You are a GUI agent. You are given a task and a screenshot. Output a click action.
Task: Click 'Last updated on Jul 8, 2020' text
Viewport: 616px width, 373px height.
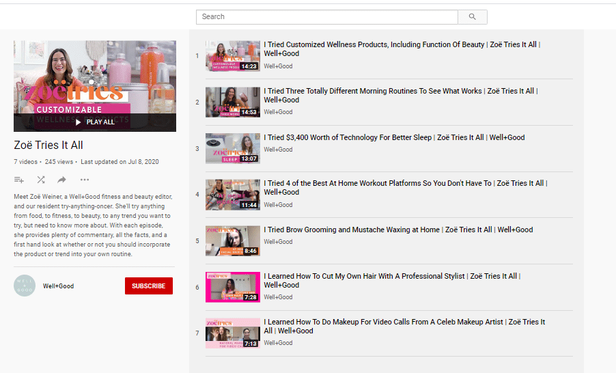tap(120, 162)
